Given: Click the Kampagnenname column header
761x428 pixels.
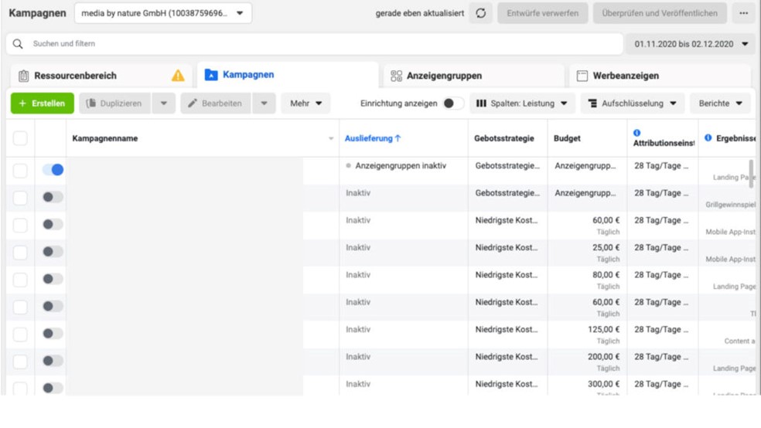Looking at the screenshot, I should [x=105, y=138].
